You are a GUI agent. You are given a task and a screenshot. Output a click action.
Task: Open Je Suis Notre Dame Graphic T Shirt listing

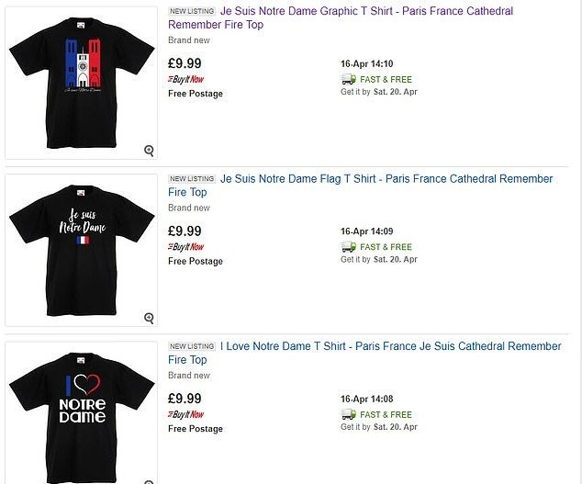[366, 11]
